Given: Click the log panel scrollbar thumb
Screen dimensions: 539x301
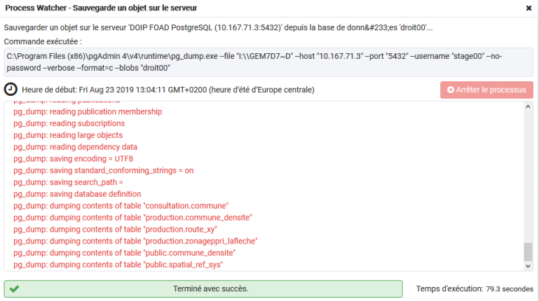Looking at the screenshot, I should coord(528,251).
